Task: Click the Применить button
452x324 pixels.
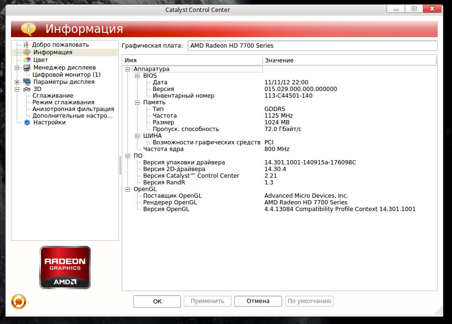Action: [208, 301]
